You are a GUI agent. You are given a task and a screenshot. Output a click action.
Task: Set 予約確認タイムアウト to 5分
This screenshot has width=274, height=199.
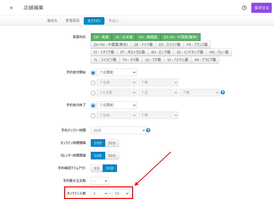tap(97, 168)
